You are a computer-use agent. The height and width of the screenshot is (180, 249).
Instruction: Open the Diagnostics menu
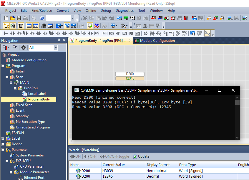(124, 11)
